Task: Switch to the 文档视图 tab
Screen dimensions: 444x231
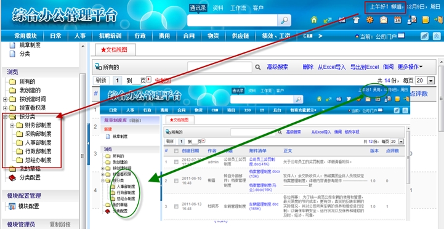Action: (115, 49)
